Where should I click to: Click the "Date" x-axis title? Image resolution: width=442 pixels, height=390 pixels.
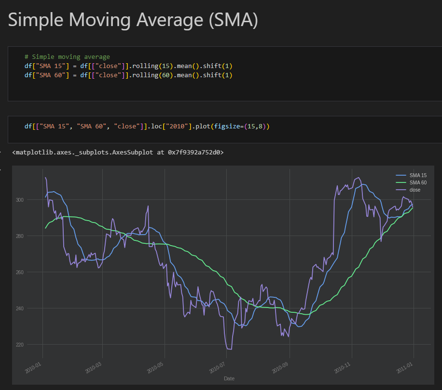pyautogui.click(x=229, y=379)
